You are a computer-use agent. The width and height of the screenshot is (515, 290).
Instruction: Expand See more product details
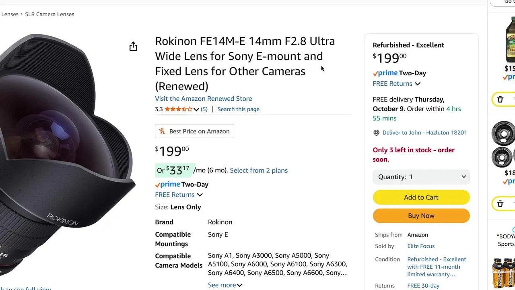[225, 285]
